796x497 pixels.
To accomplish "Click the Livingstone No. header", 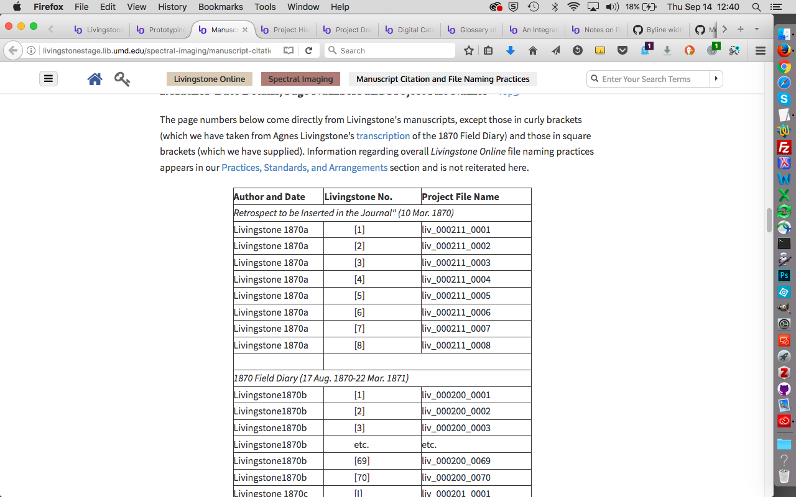I will 373,196.
